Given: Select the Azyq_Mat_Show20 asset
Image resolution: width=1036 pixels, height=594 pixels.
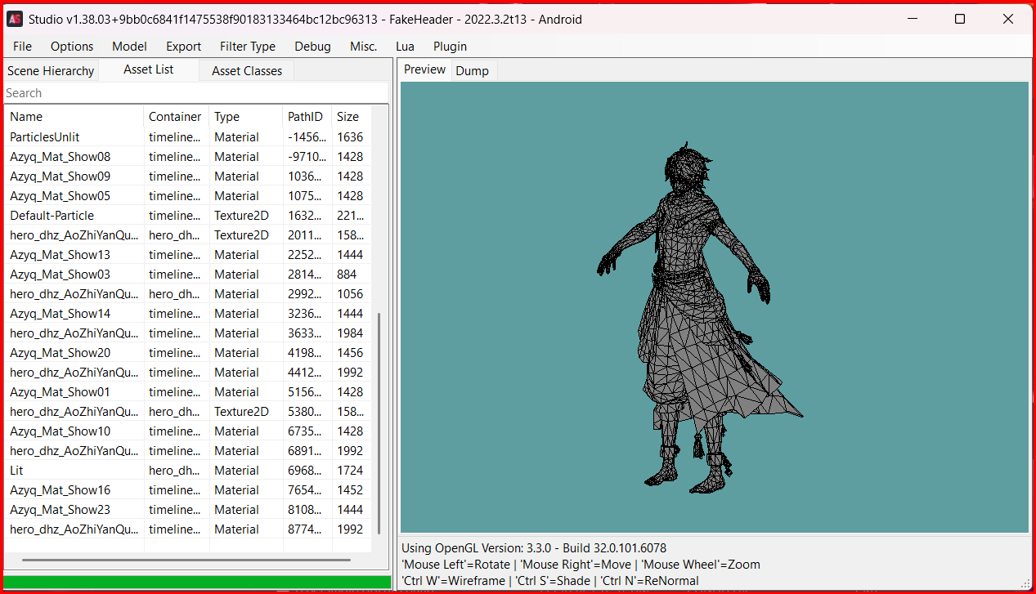Looking at the screenshot, I should coord(187,353).
